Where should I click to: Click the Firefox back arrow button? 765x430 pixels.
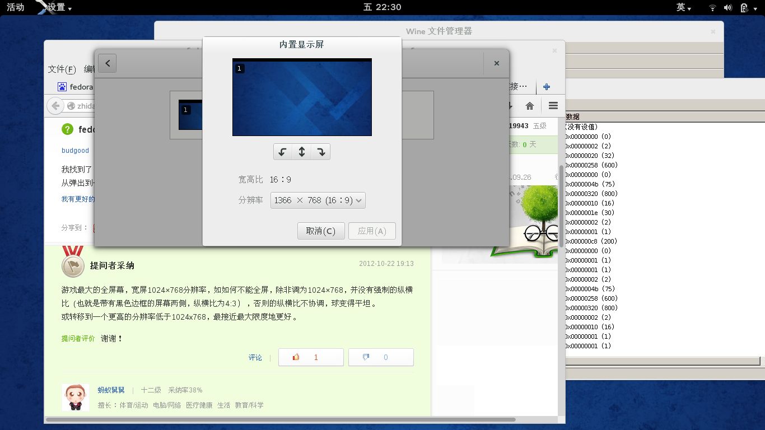pos(55,105)
